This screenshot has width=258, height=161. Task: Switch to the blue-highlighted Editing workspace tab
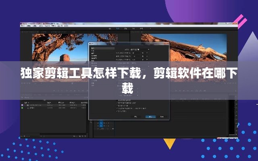118,29
